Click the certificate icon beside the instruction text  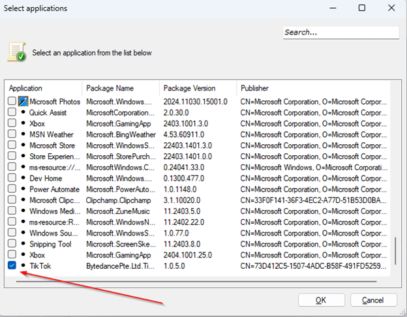pos(17,52)
